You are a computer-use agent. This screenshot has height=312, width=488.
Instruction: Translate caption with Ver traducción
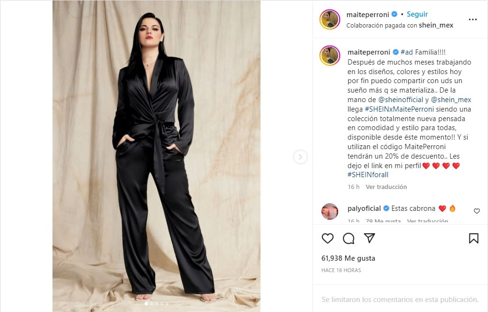pyautogui.click(x=386, y=187)
